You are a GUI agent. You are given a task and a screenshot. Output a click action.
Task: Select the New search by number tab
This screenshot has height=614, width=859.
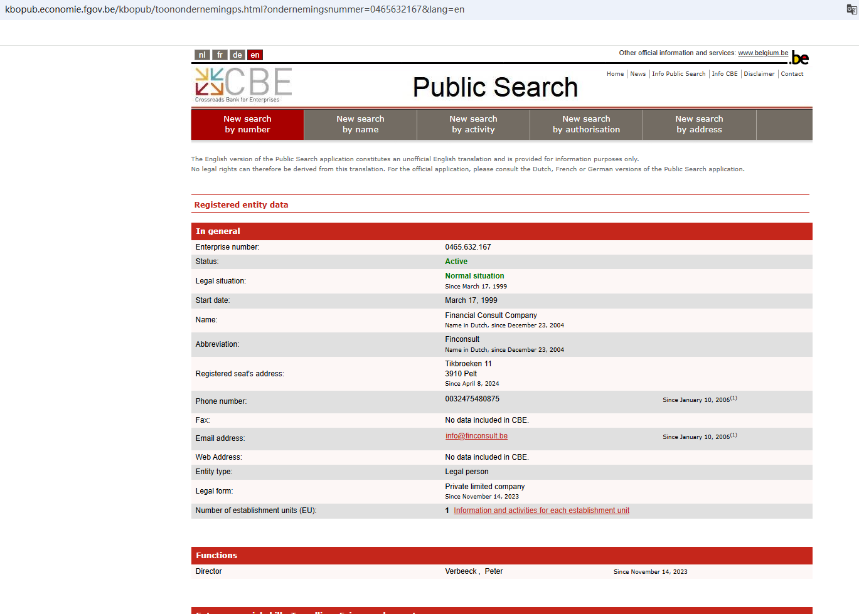(x=248, y=124)
